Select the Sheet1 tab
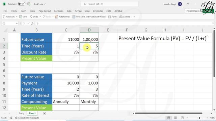Viewport: 216px width, 121px height. coord(32,113)
